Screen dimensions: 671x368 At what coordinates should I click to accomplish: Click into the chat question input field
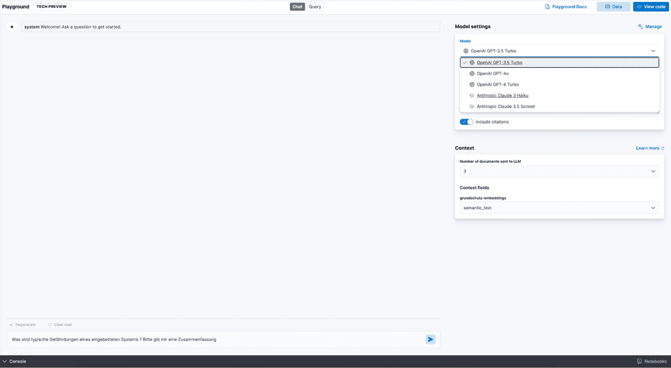215,339
